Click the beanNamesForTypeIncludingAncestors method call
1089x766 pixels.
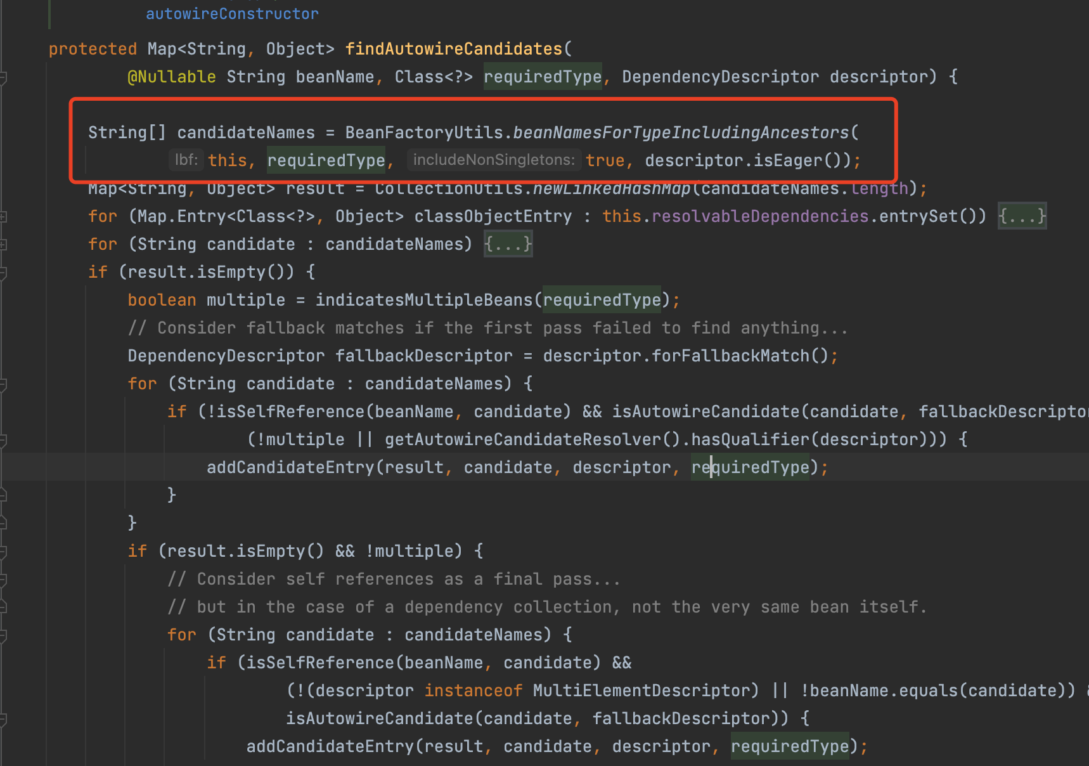tap(681, 133)
